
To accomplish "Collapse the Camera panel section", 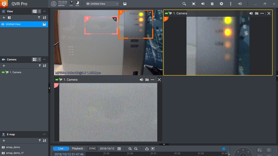I will click(x=44, y=59).
